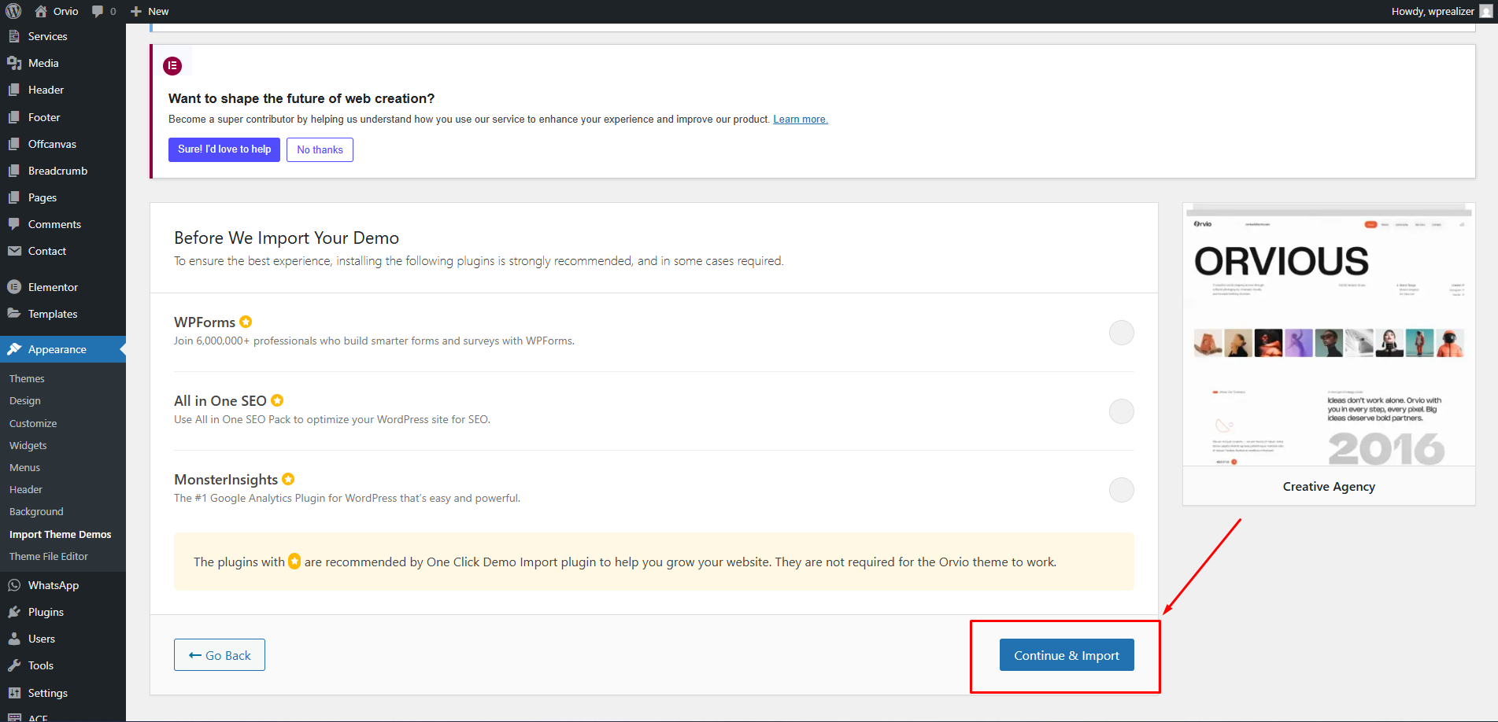Screen dimensions: 1498x722
Task: Click the Settings sidebar icon
Action: (14, 693)
